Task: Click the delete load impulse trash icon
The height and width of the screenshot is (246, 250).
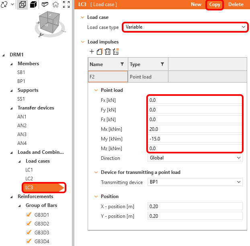Action: point(108,52)
